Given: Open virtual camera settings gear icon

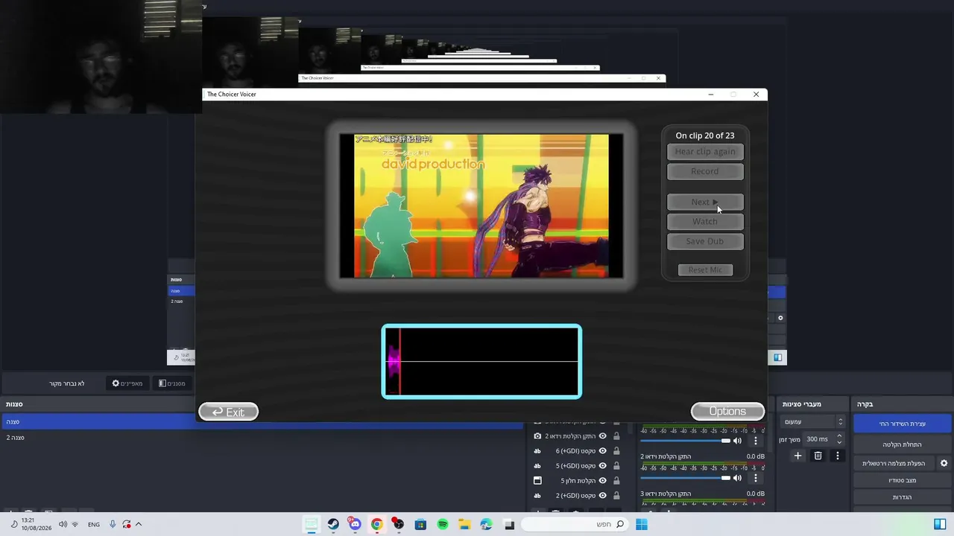Looking at the screenshot, I should tap(944, 463).
